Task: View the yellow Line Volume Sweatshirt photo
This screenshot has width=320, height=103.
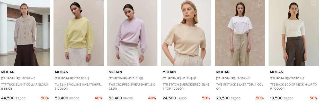Action: point(79,33)
